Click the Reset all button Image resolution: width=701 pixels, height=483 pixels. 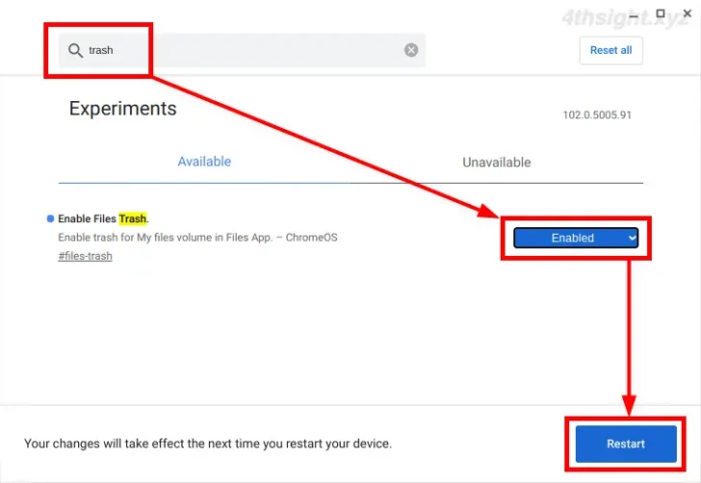(x=610, y=50)
